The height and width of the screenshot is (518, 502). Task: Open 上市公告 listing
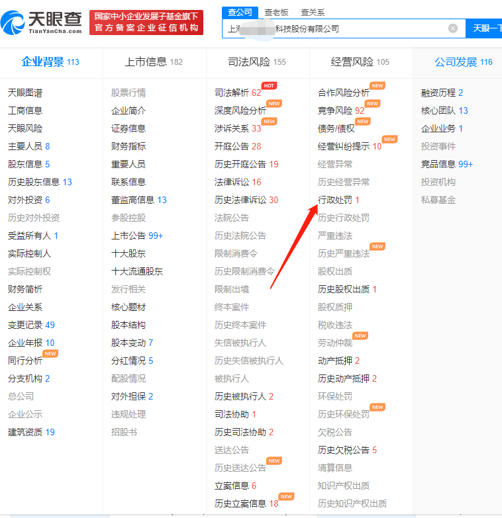tap(128, 236)
